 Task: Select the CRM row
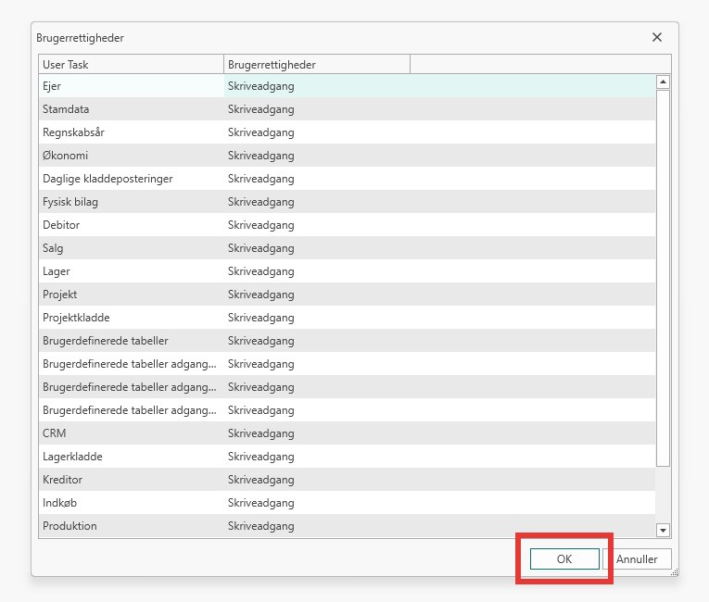[347, 433]
